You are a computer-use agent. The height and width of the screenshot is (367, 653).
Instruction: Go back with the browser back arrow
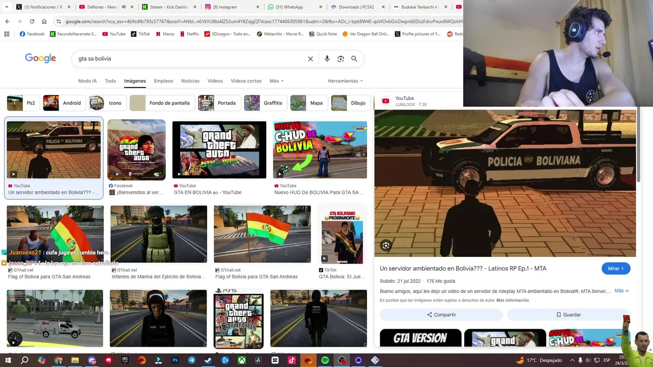pyautogui.click(x=7, y=21)
